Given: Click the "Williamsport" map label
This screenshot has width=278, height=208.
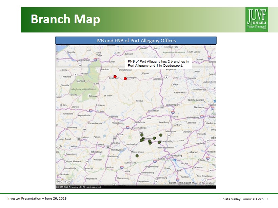Looking at the screenshot, I should tap(173, 105).
